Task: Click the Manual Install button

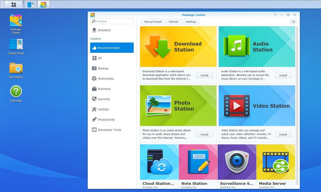Action: pyautogui.click(x=153, y=22)
